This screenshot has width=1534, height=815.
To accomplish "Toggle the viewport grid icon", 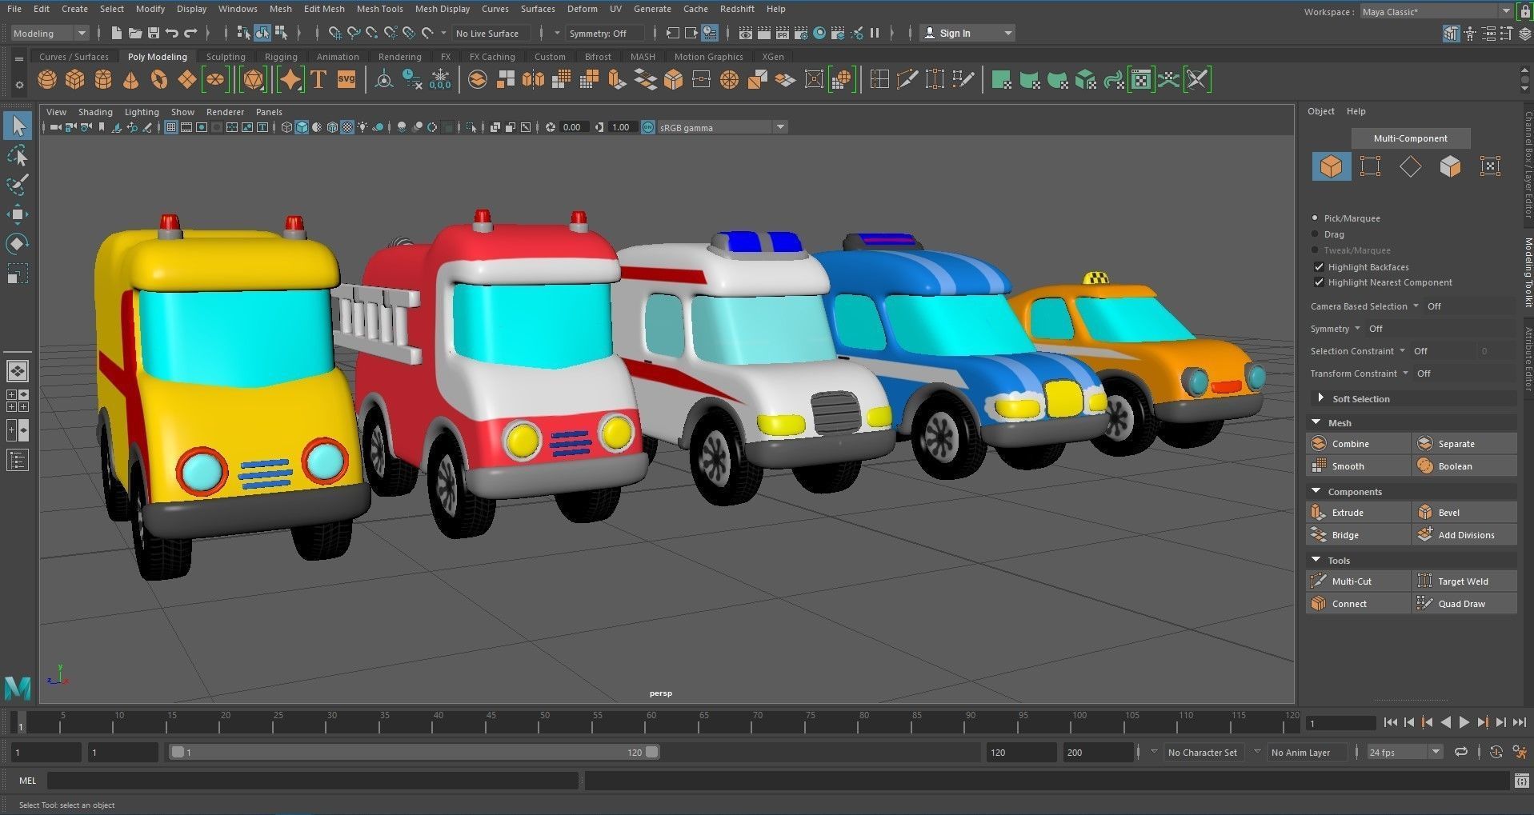I will point(170,127).
